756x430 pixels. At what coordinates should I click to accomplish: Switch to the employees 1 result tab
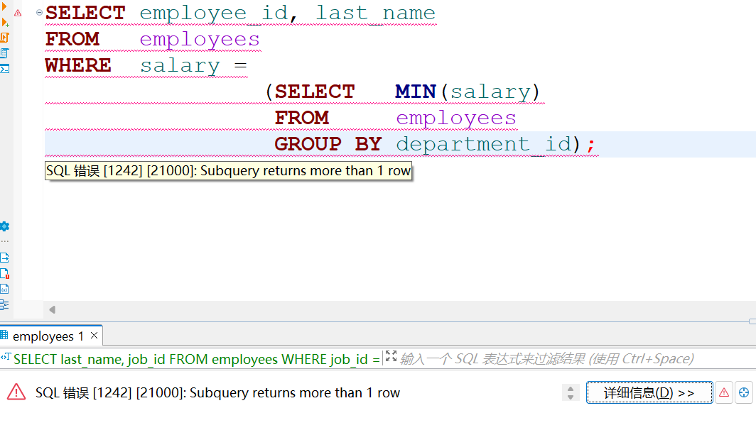click(x=48, y=336)
